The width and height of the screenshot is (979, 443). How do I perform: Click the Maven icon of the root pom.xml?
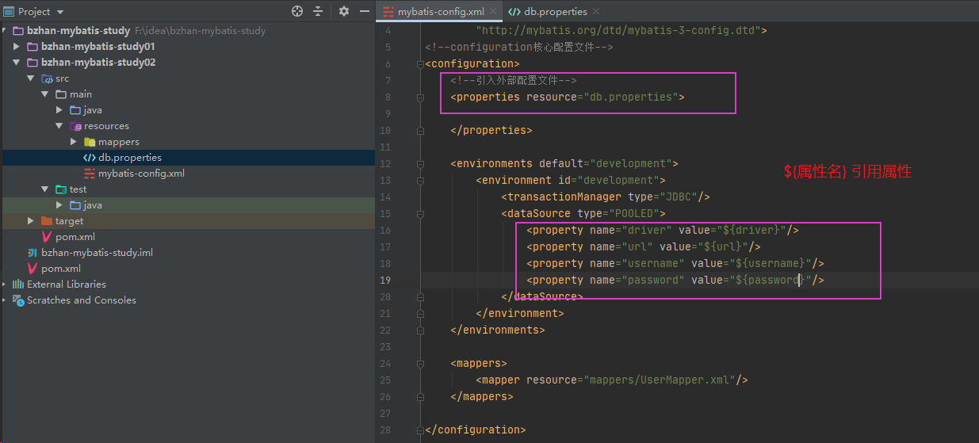[x=33, y=269]
